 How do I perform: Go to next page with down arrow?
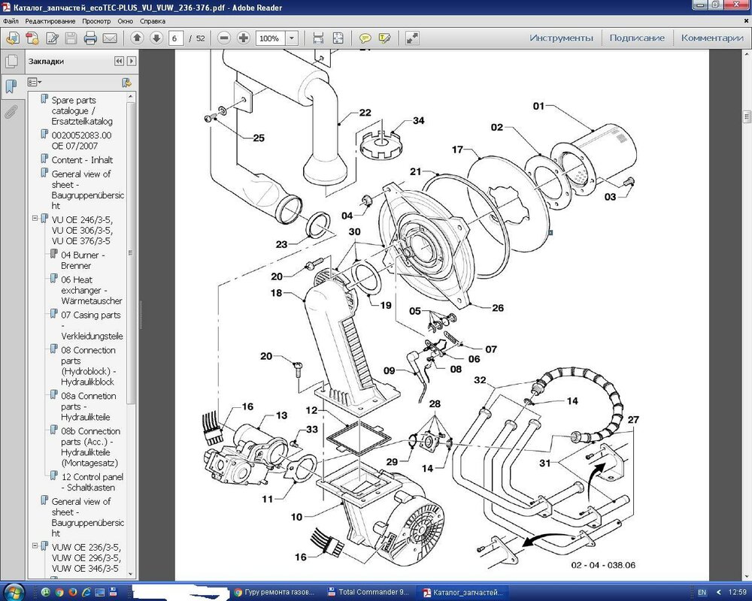(156, 38)
